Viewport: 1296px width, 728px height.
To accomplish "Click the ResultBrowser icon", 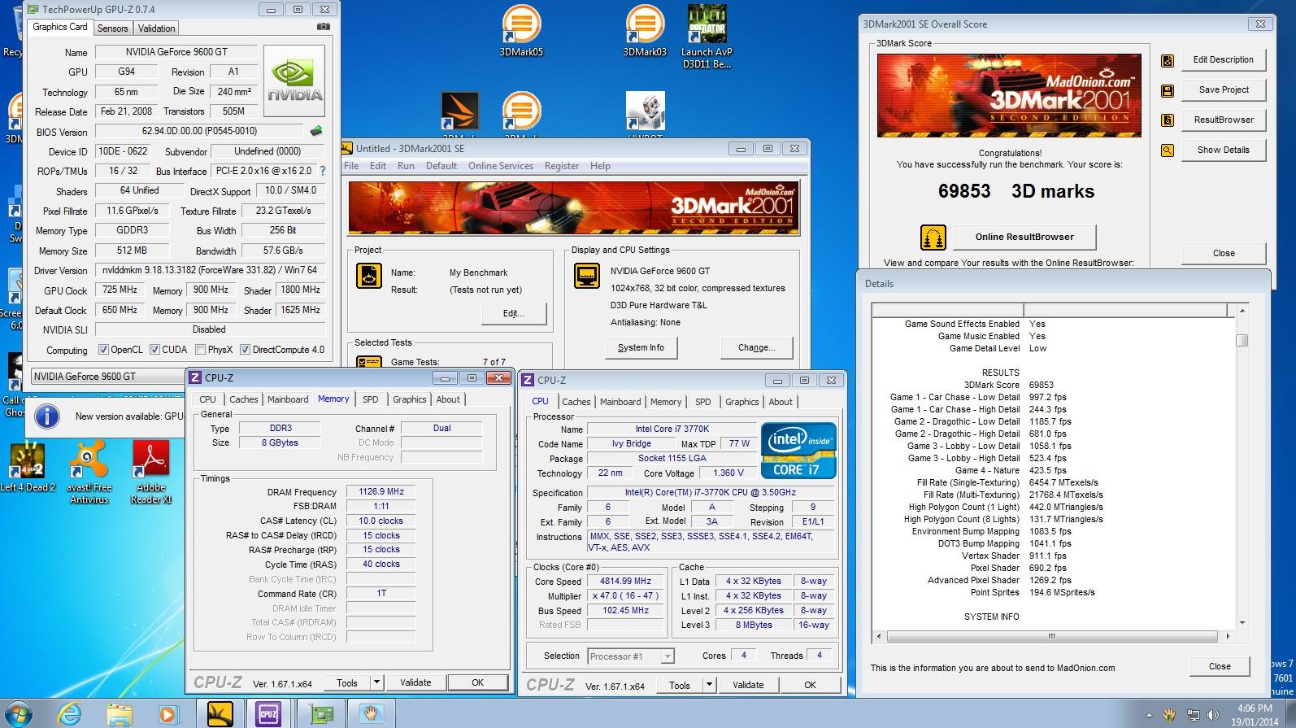I will point(1168,120).
